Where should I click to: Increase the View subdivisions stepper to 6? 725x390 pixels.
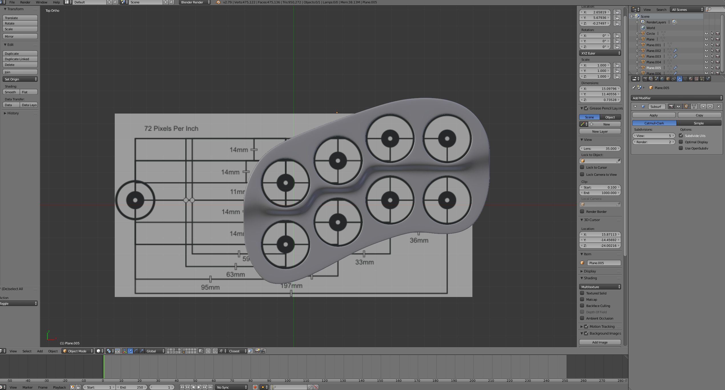(x=673, y=136)
